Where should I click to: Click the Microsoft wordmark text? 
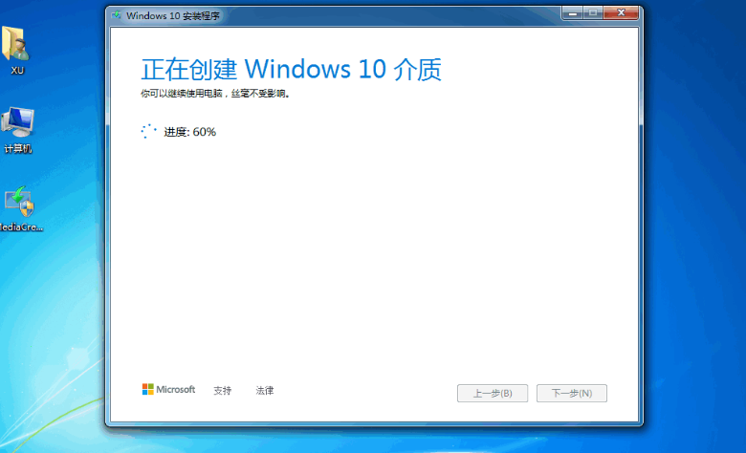(176, 390)
